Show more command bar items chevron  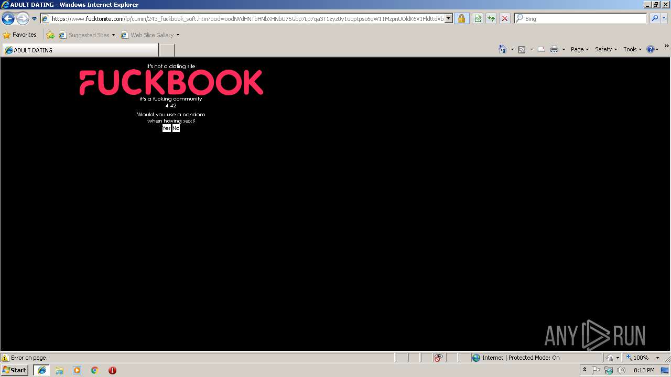click(666, 46)
